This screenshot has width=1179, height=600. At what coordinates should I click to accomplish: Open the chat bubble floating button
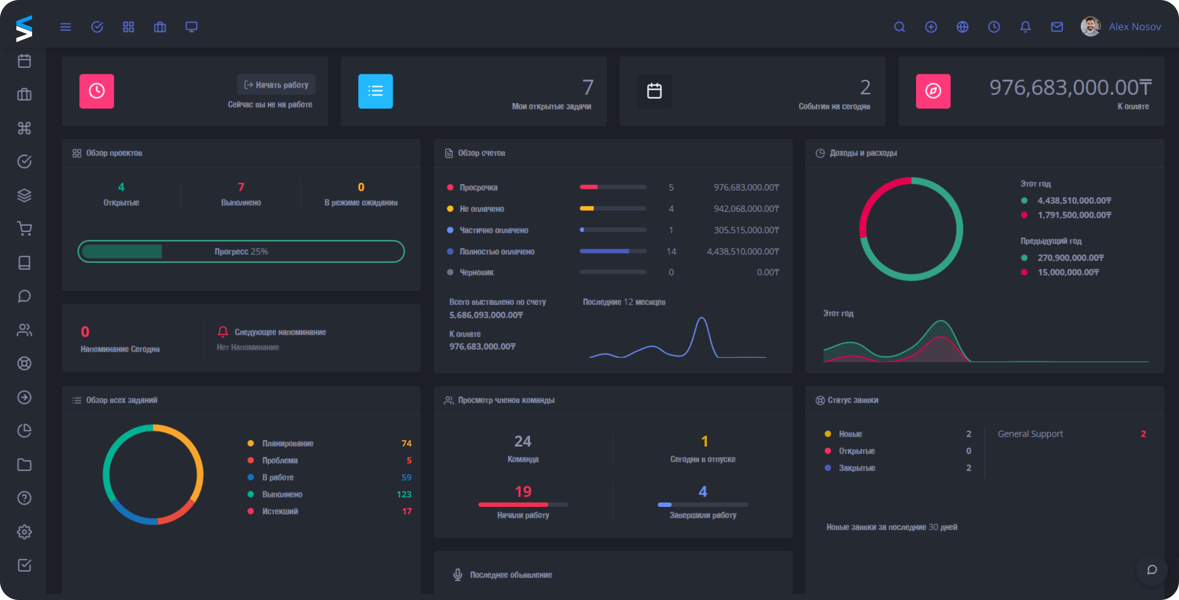click(x=1152, y=570)
